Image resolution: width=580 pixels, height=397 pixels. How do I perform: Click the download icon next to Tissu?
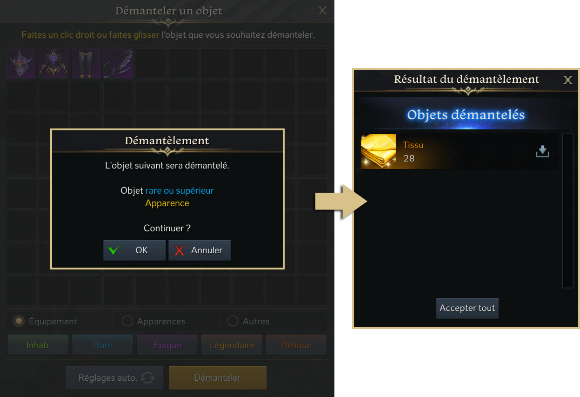pyautogui.click(x=543, y=152)
